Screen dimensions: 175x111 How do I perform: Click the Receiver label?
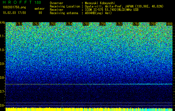(56, 10)
